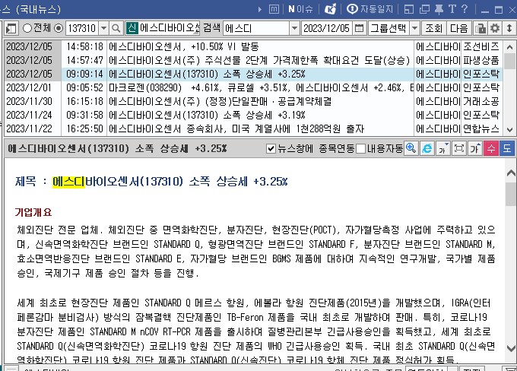517x371 pixels.
Task: Open the calendar date picker icon
Action: [359, 28]
